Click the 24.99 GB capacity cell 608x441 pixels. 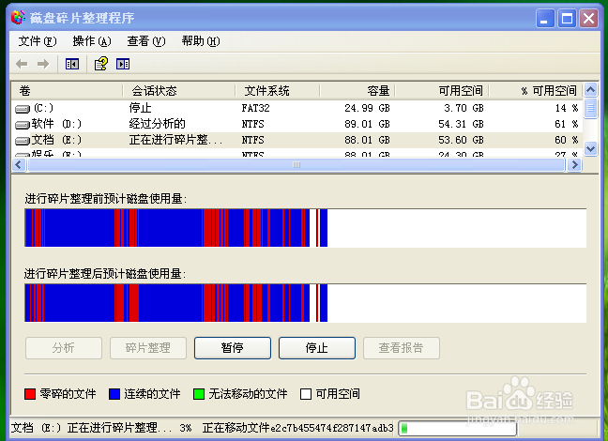(x=367, y=108)
